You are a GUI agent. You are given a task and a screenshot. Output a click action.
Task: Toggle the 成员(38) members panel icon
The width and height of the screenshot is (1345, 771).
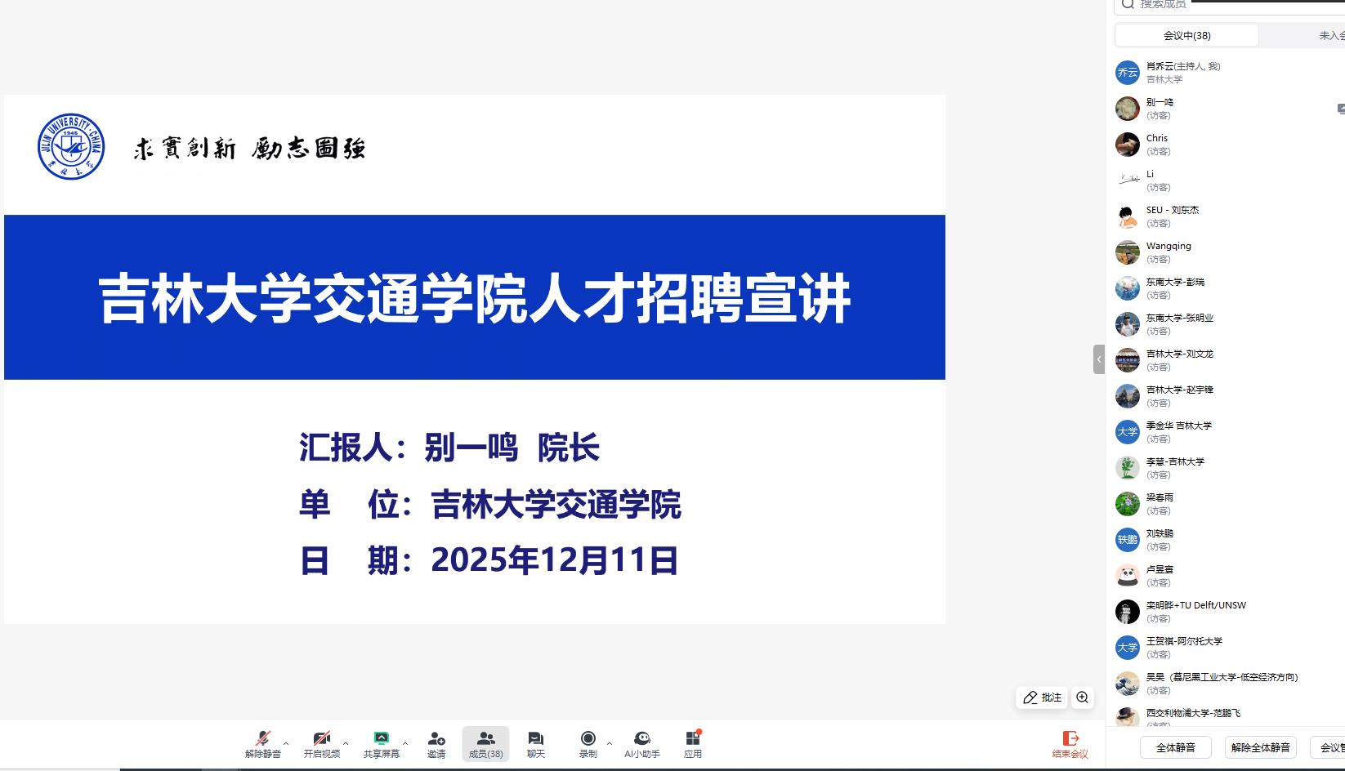485,739
